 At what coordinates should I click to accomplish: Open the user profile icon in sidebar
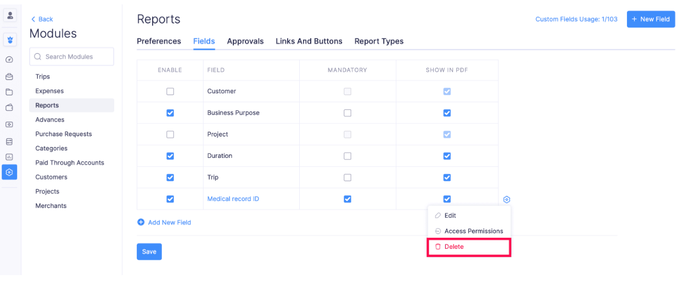pos(10,16)
